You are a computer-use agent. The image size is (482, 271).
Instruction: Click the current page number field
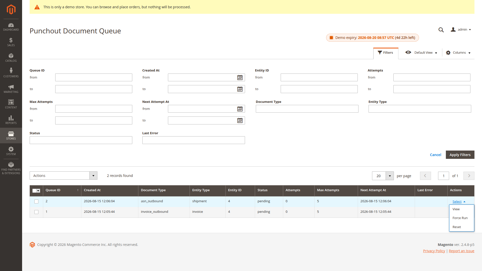pos(444,176)
